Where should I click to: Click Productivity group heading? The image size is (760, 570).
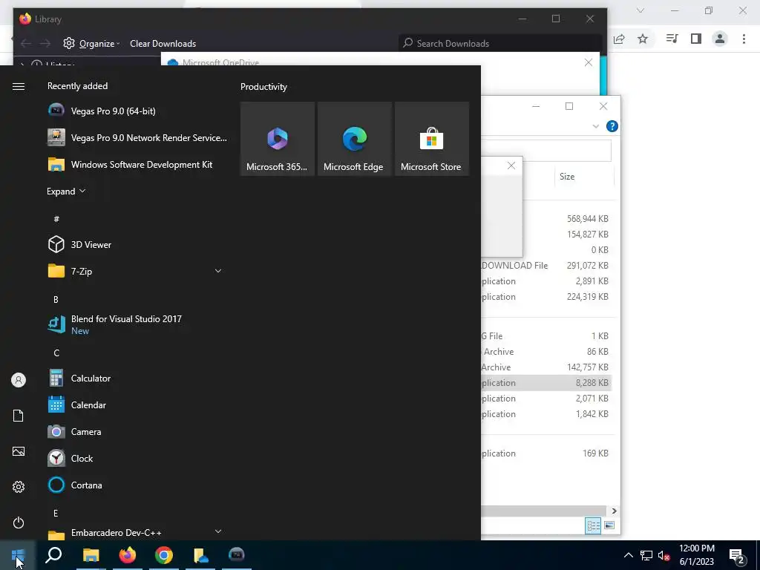263,87
